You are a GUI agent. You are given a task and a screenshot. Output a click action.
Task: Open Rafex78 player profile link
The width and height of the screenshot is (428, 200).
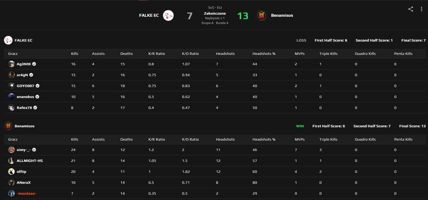coord(25,108)
